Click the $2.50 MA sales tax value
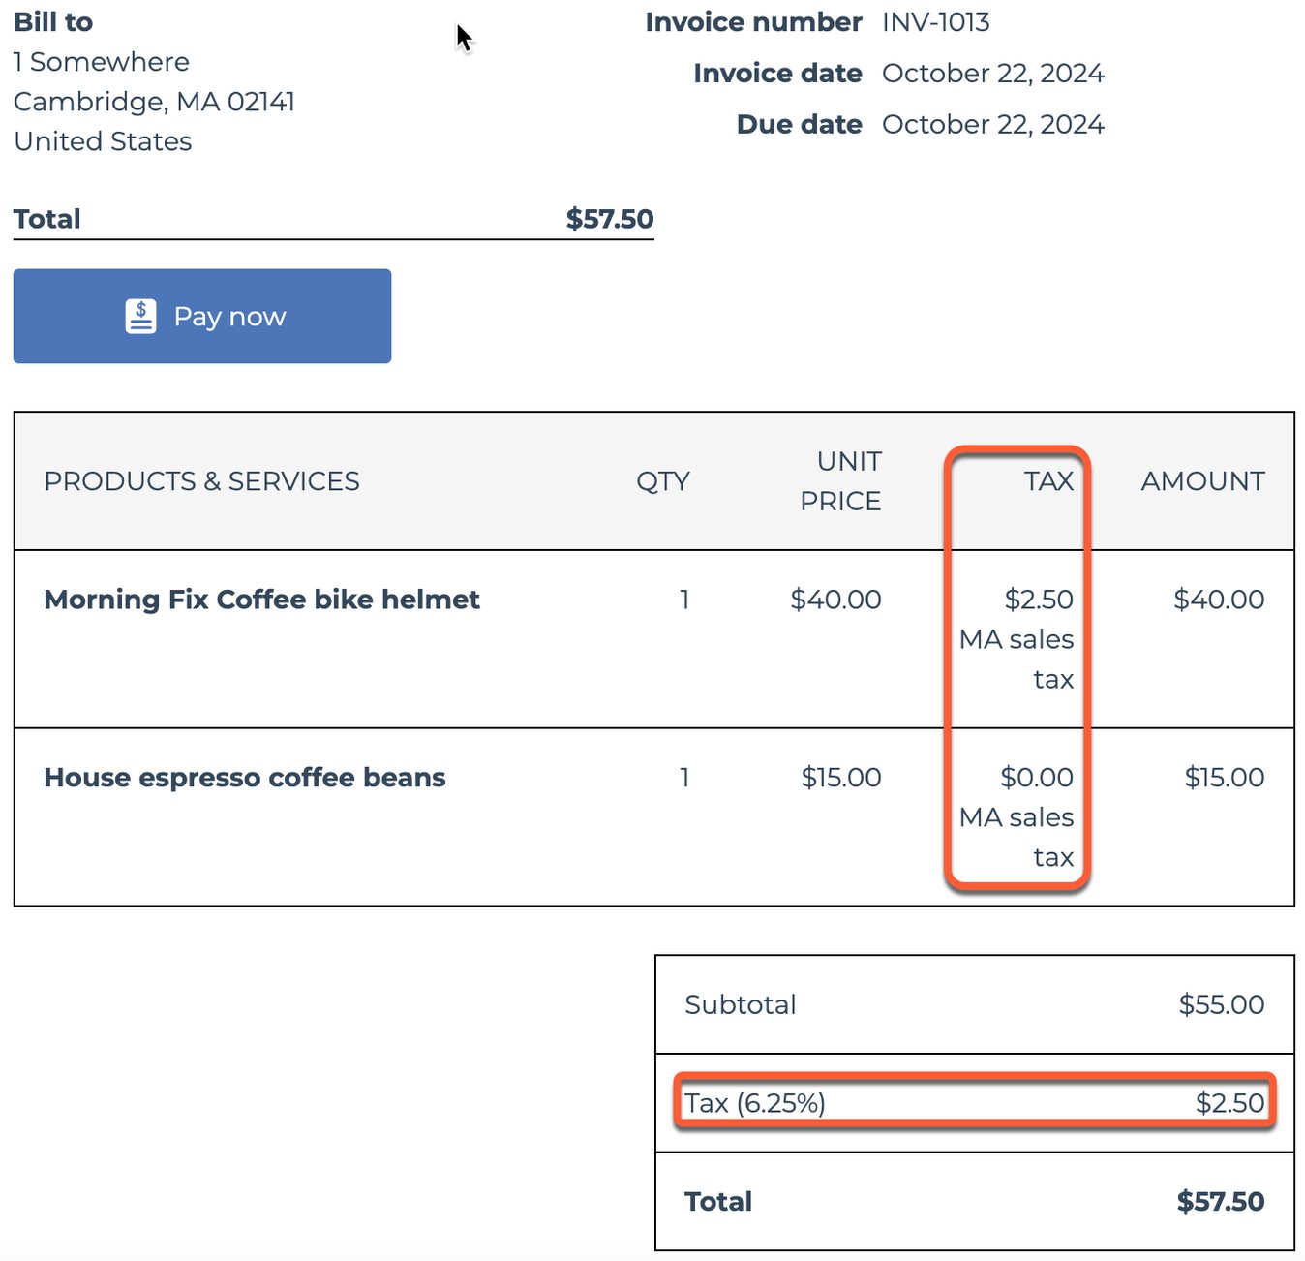Image resolution: width=1305 pixels, height=1261 pixels. tap(1017, 639)
